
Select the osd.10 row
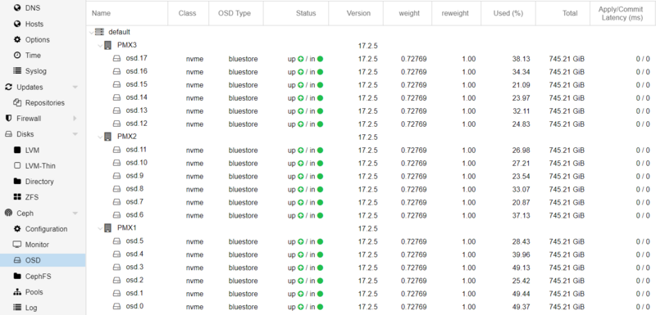click(371, 163)
